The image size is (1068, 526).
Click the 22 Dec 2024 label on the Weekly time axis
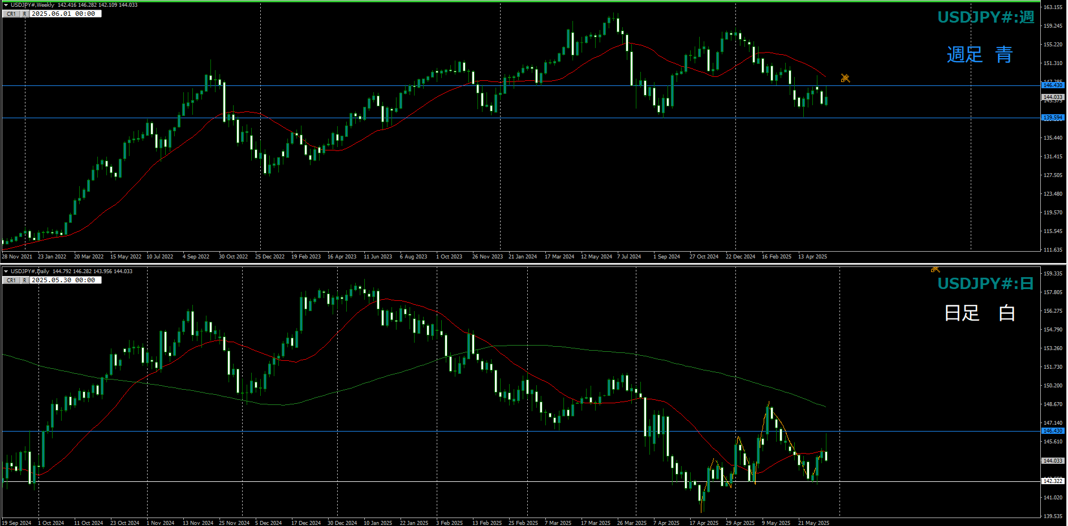click(740, 257)
